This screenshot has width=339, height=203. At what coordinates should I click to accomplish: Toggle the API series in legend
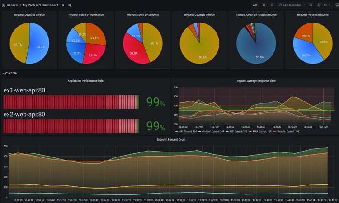tap(187, 131)
